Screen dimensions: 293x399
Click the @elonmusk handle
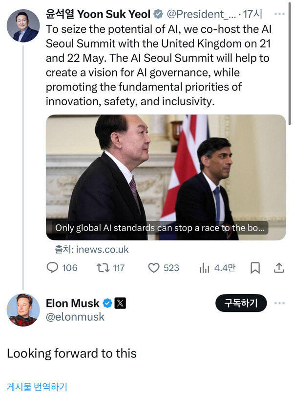(75, 317)
